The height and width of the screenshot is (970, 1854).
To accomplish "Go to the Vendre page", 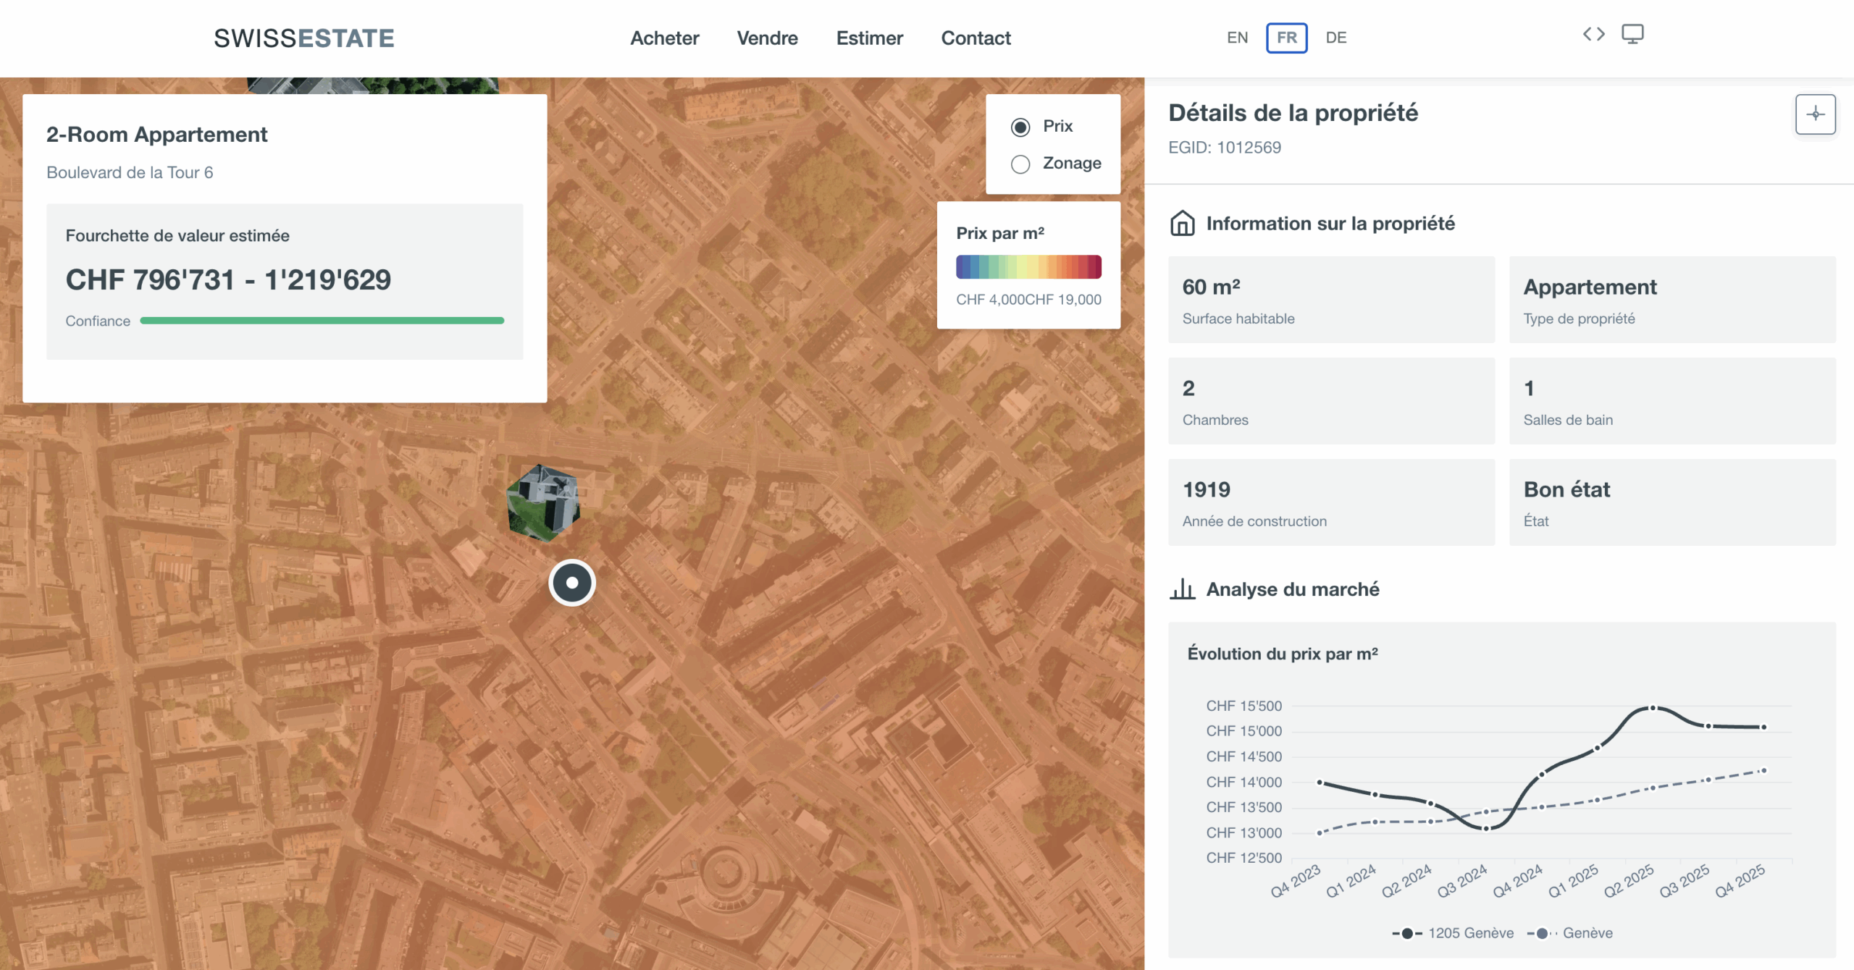I will [x=767, y=38].
